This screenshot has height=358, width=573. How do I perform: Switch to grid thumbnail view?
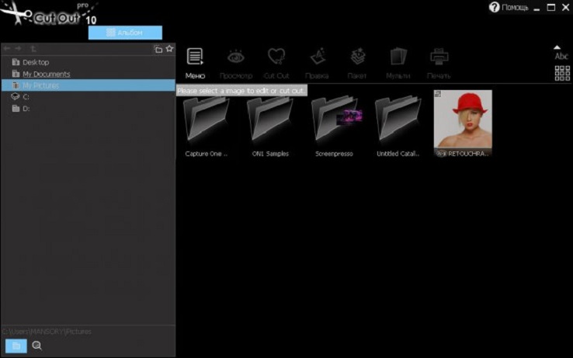pos(562,73)
